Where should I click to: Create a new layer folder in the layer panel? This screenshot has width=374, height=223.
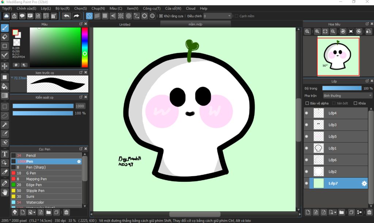(341, 212)
